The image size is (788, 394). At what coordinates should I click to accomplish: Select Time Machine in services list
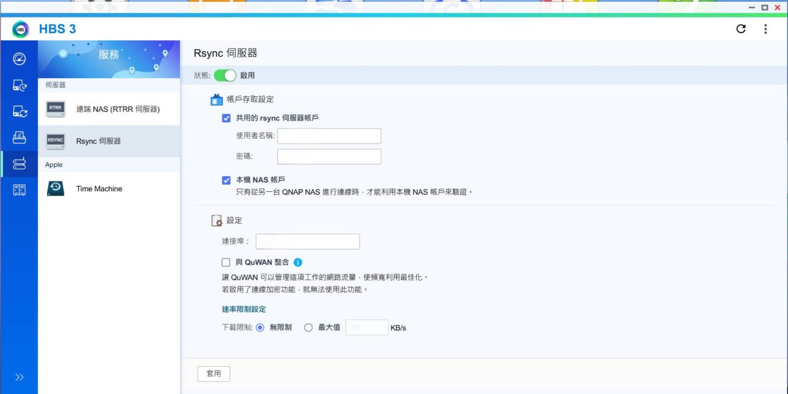(109, 189)
